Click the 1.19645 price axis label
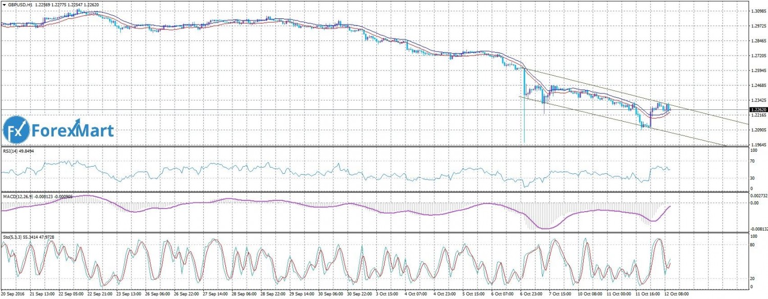 (757, 145)
